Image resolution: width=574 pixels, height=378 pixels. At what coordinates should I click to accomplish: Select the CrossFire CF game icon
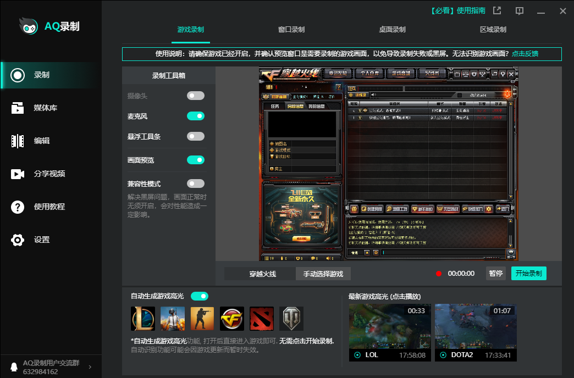(x=231, y=318)
